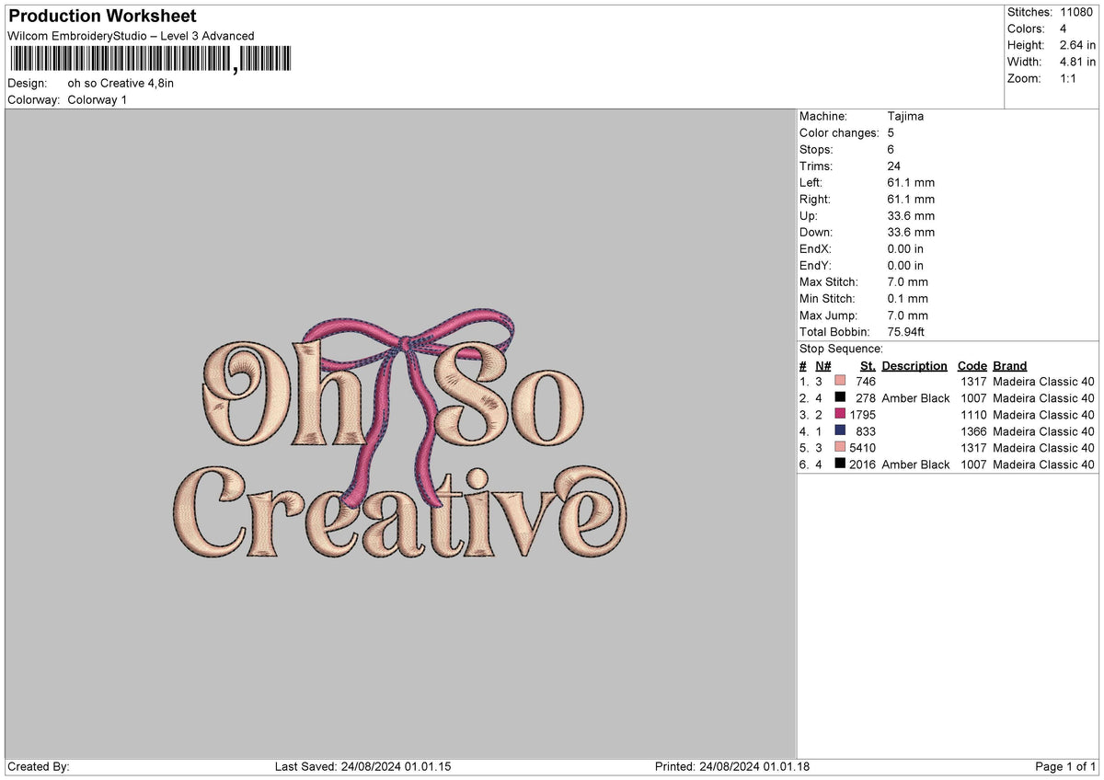1104x780 pixels.
Task: Click the 'Created By:' footer label
Action: click(x=39, y=766)
